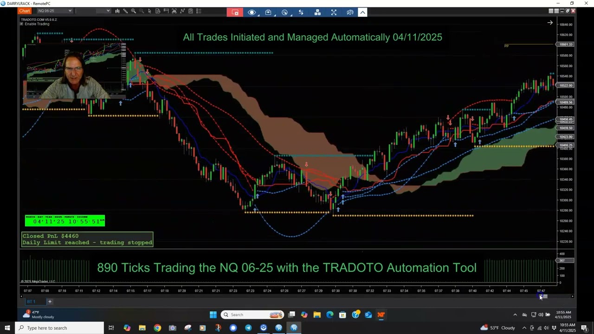Click the RemotePC file transfer arrows icon
The height and width of the screenshot is (334, 594).
coord(301,13)
